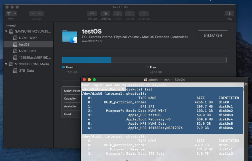Click the Available label in details table
The width and height of the screenshot is (252, 161).
point(70,106)
